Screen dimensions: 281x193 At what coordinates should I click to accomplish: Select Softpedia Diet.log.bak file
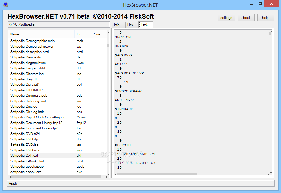click(58, 112)
